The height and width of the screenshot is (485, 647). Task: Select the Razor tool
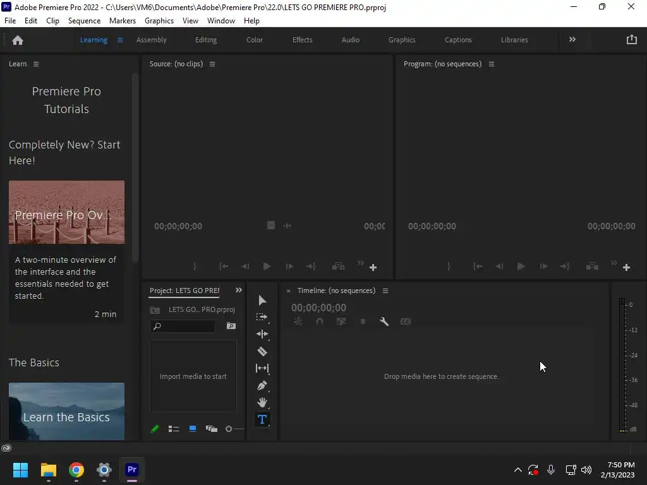pos(262,351)
